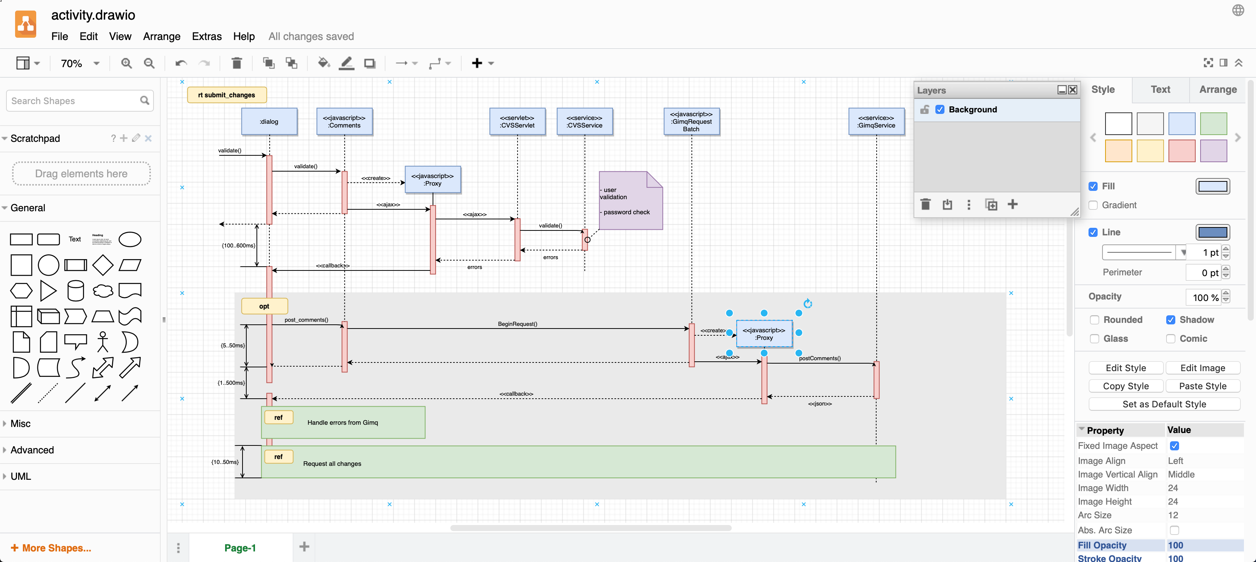
Task: Expand the Advanced shapes category
Action: coord(32,449)
